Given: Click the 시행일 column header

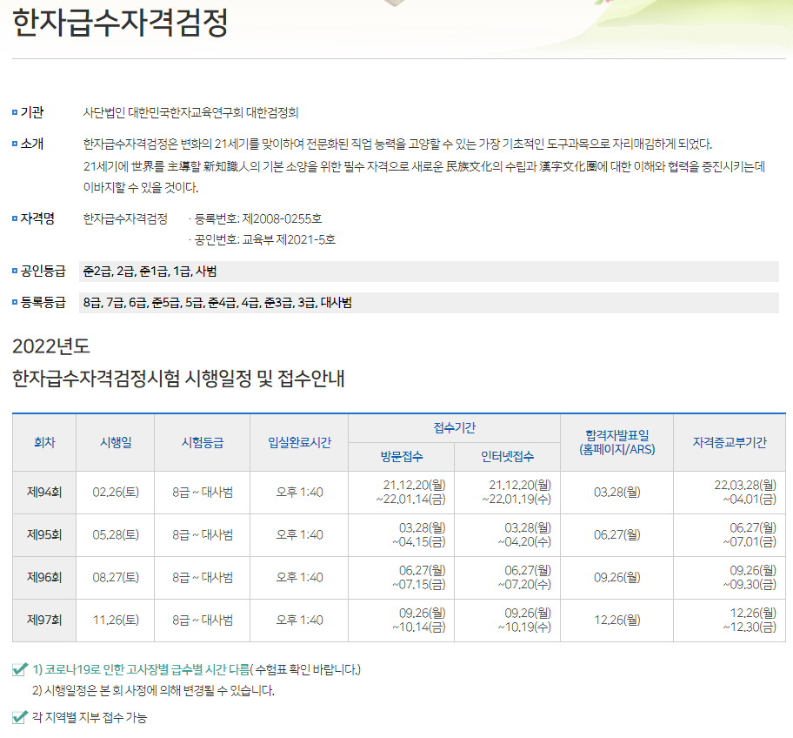Looking at the screenshot, I should [x=116, y=442].
